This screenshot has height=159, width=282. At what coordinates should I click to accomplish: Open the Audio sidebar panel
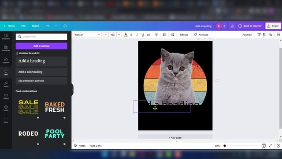coord(6,84)
